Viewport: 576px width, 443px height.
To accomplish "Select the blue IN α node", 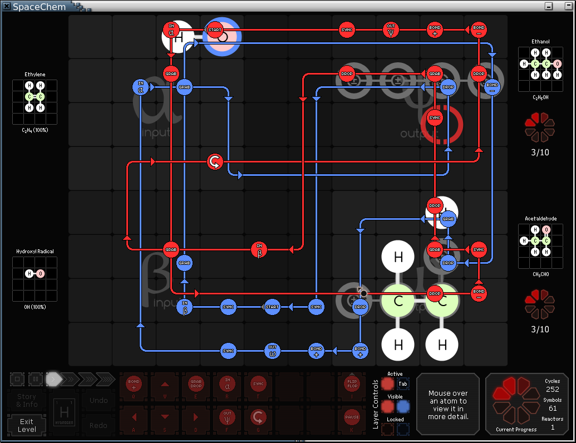I will pos(140,87).
